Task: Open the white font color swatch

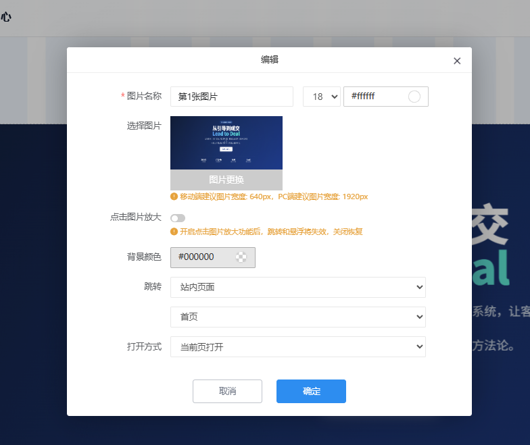Action: coord(414,97)
